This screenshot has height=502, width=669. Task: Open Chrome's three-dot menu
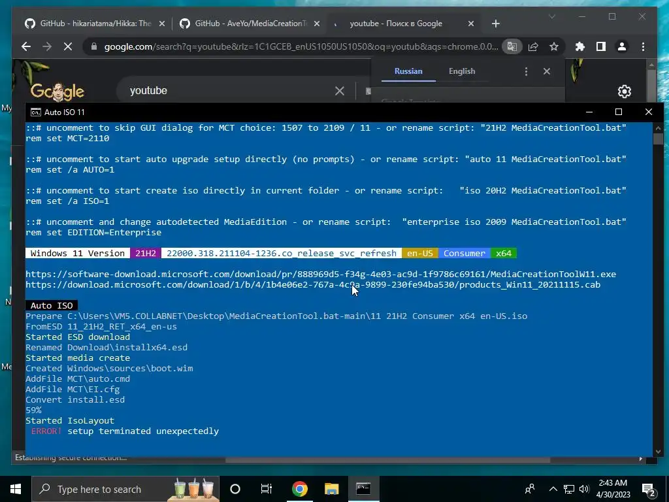pos(643,46)
